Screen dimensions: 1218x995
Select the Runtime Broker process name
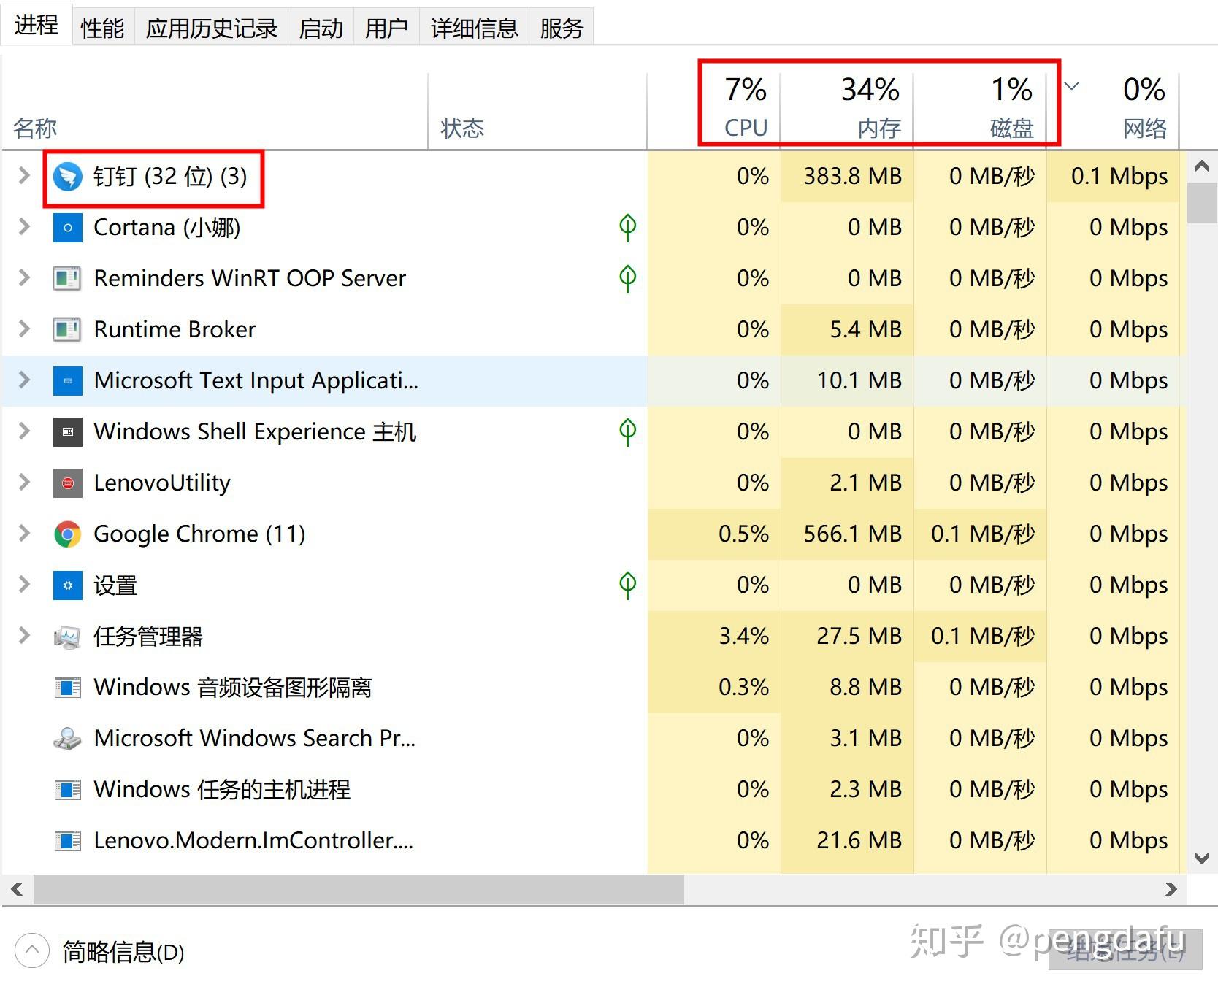175,330
